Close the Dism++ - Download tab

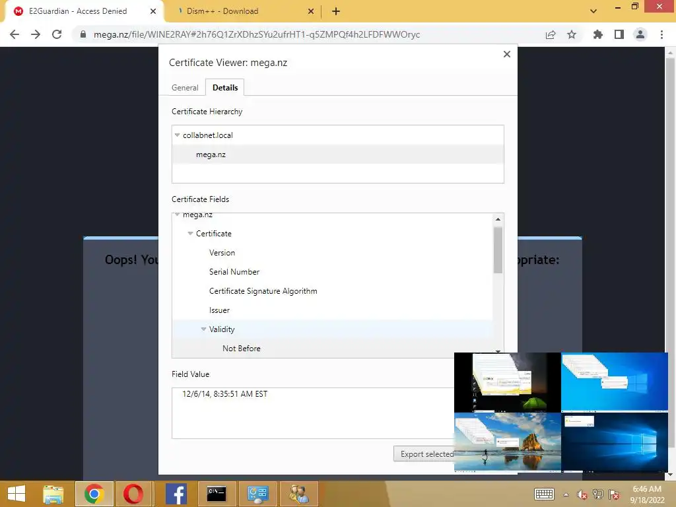311,11
